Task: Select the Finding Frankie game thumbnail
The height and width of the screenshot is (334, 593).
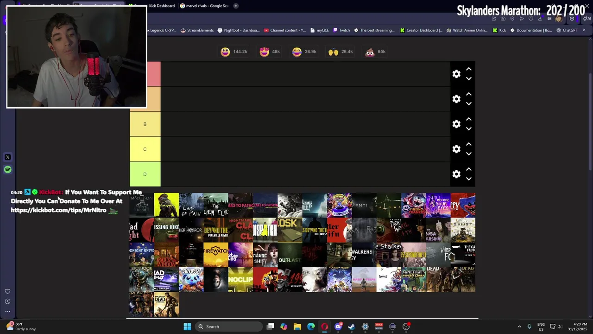Action: click(414, 205)
